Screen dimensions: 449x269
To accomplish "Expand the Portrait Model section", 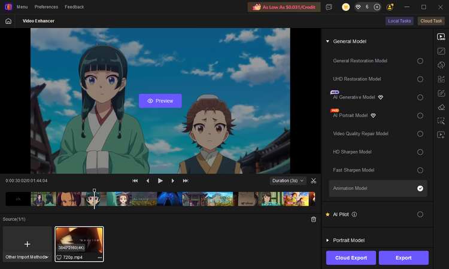I will pyautogui.click(x=327, y=240).
